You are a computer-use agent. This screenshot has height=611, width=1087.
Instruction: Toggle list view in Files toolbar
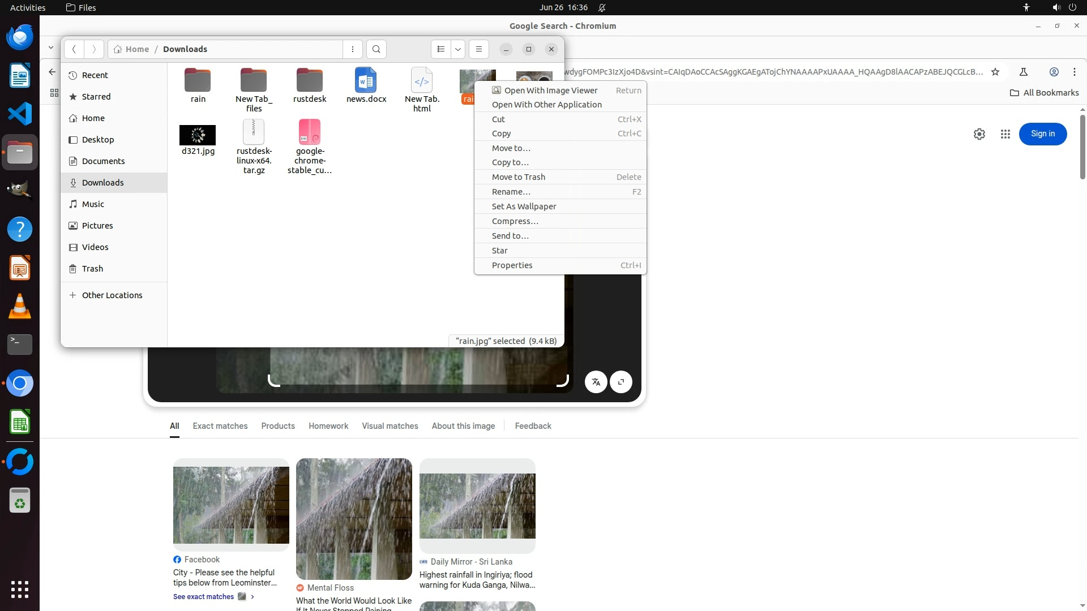(x=441, y=49)
